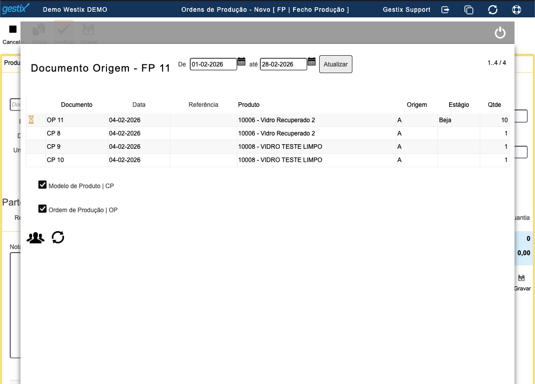
Task: Open the calendar picker for start date
Action: [x=241, y=62]
